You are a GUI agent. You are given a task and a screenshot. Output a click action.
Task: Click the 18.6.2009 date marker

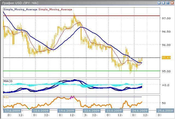(x=40, y=111)
